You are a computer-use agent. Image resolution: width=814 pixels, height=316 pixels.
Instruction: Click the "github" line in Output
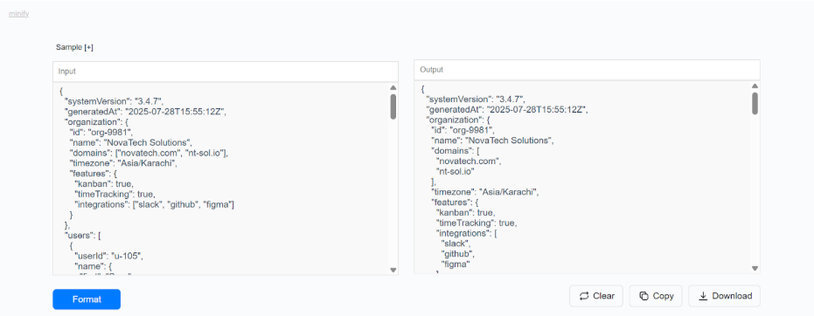458,254
